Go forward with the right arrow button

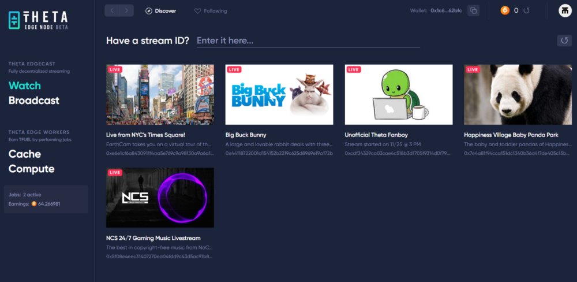[126, 10]
